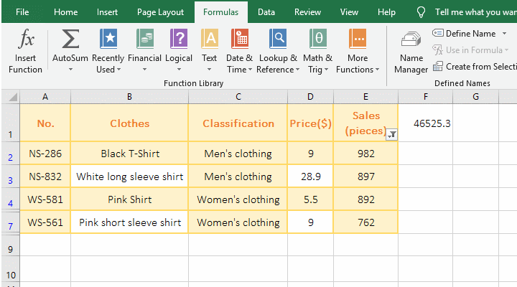Image resolution: width=517 pixels, height=287 pixels.
Task: Switch to the Insert tab
Action: point(107,12)
